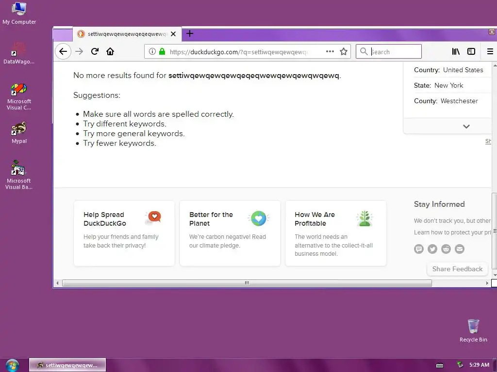This screenshot has width=497, height=372.
Task: Open How We Are Profitable card
Action: (336, 233)
